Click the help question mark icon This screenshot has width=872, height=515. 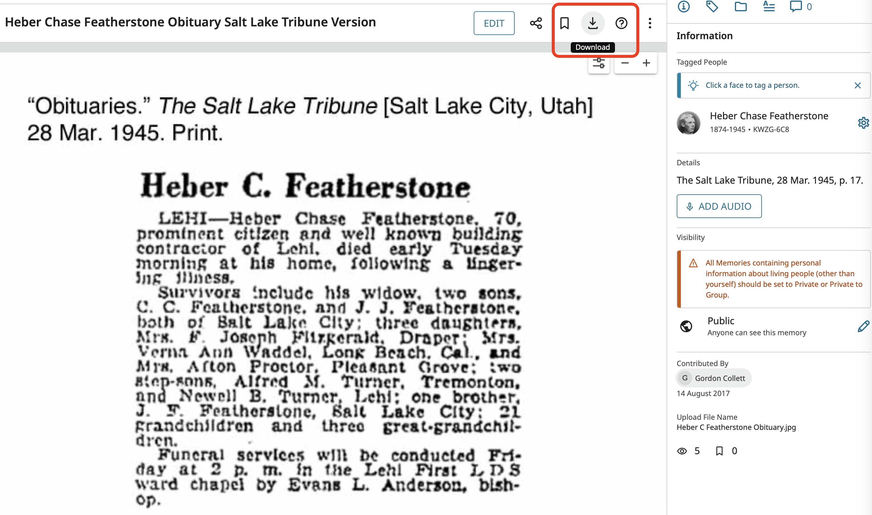coord(621,23)
